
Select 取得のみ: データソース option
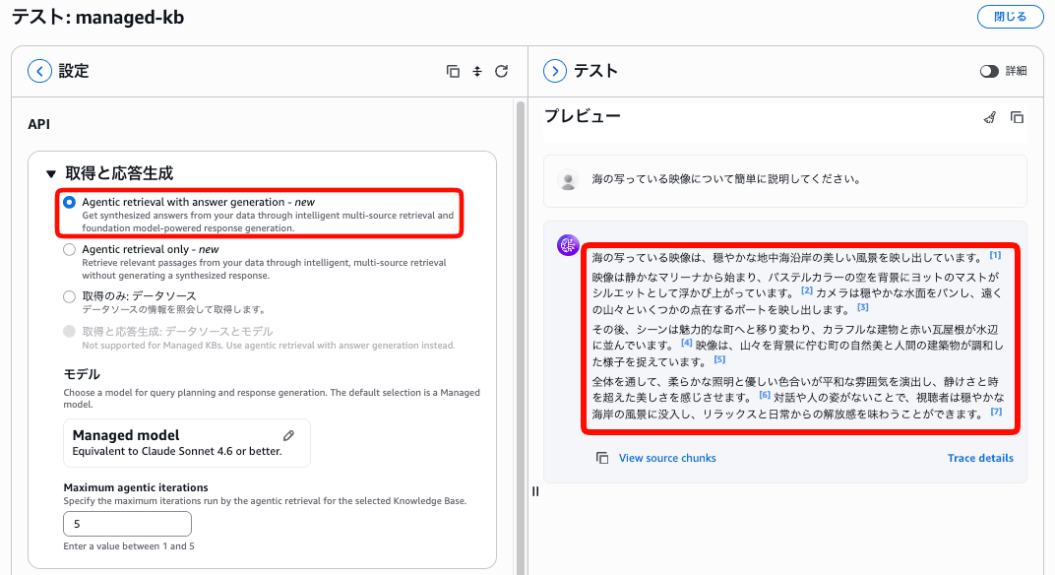coord(69,296)
